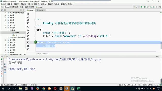The height and width of the screenshot is (91, 162).
Task: Click 'except Exceptio...' editor breadcrumb
Action: [x=43, y=54]
